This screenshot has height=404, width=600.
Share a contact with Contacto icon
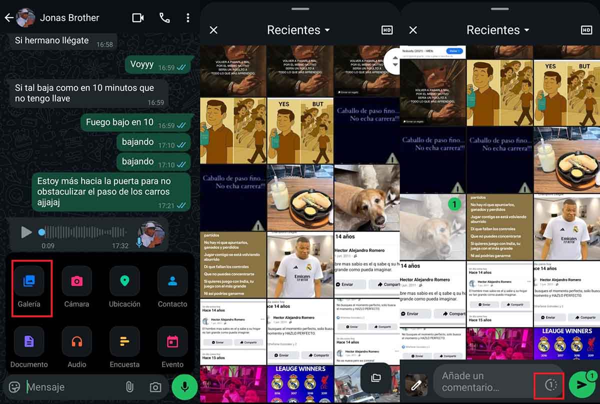[x=172, y=287]
